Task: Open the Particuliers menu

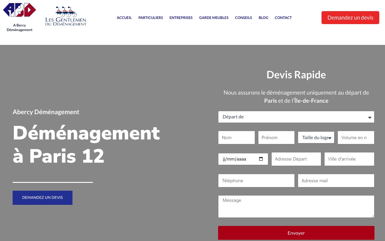Action: pyautogui.click(x=151, y=18)
